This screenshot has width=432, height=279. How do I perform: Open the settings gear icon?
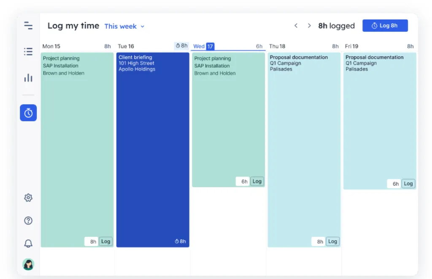pyautogui.click(x=28, y=197)
